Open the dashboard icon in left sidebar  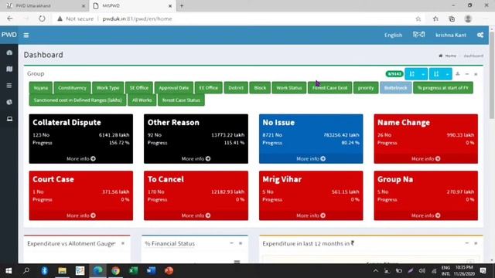tap(9, 53)
